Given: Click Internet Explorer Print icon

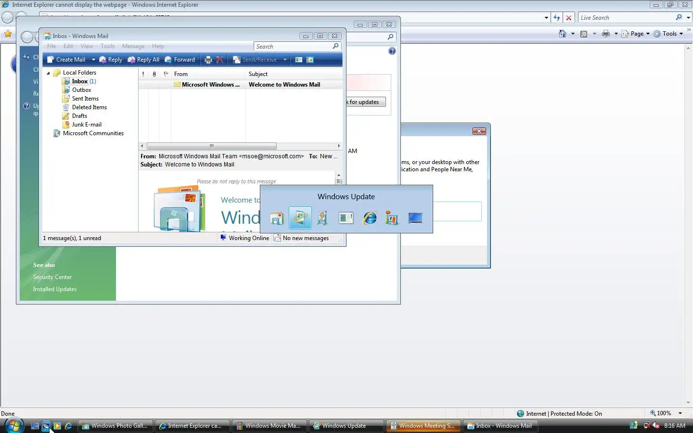Looking at the screenshot, I should click(x=606, y=34).
